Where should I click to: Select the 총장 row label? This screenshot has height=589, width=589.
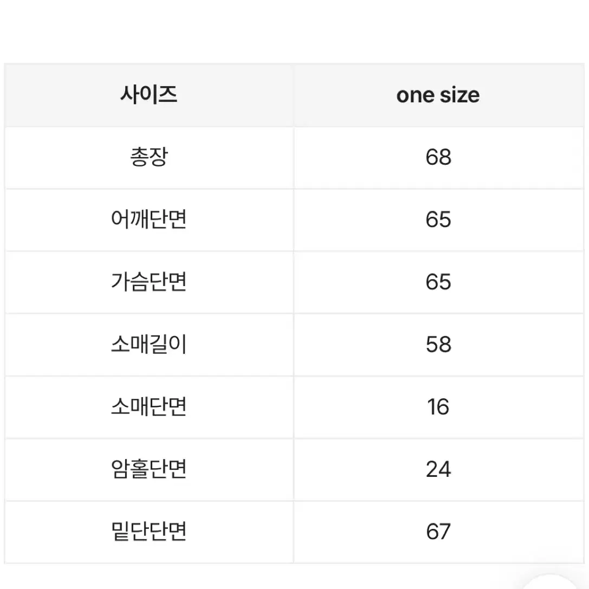pyautogui.click(x=149, y=157)
